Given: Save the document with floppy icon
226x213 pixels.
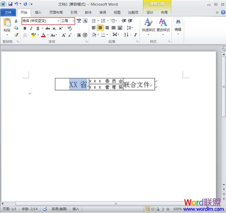Looking at the screenshot, I should [x=10, y=4].
